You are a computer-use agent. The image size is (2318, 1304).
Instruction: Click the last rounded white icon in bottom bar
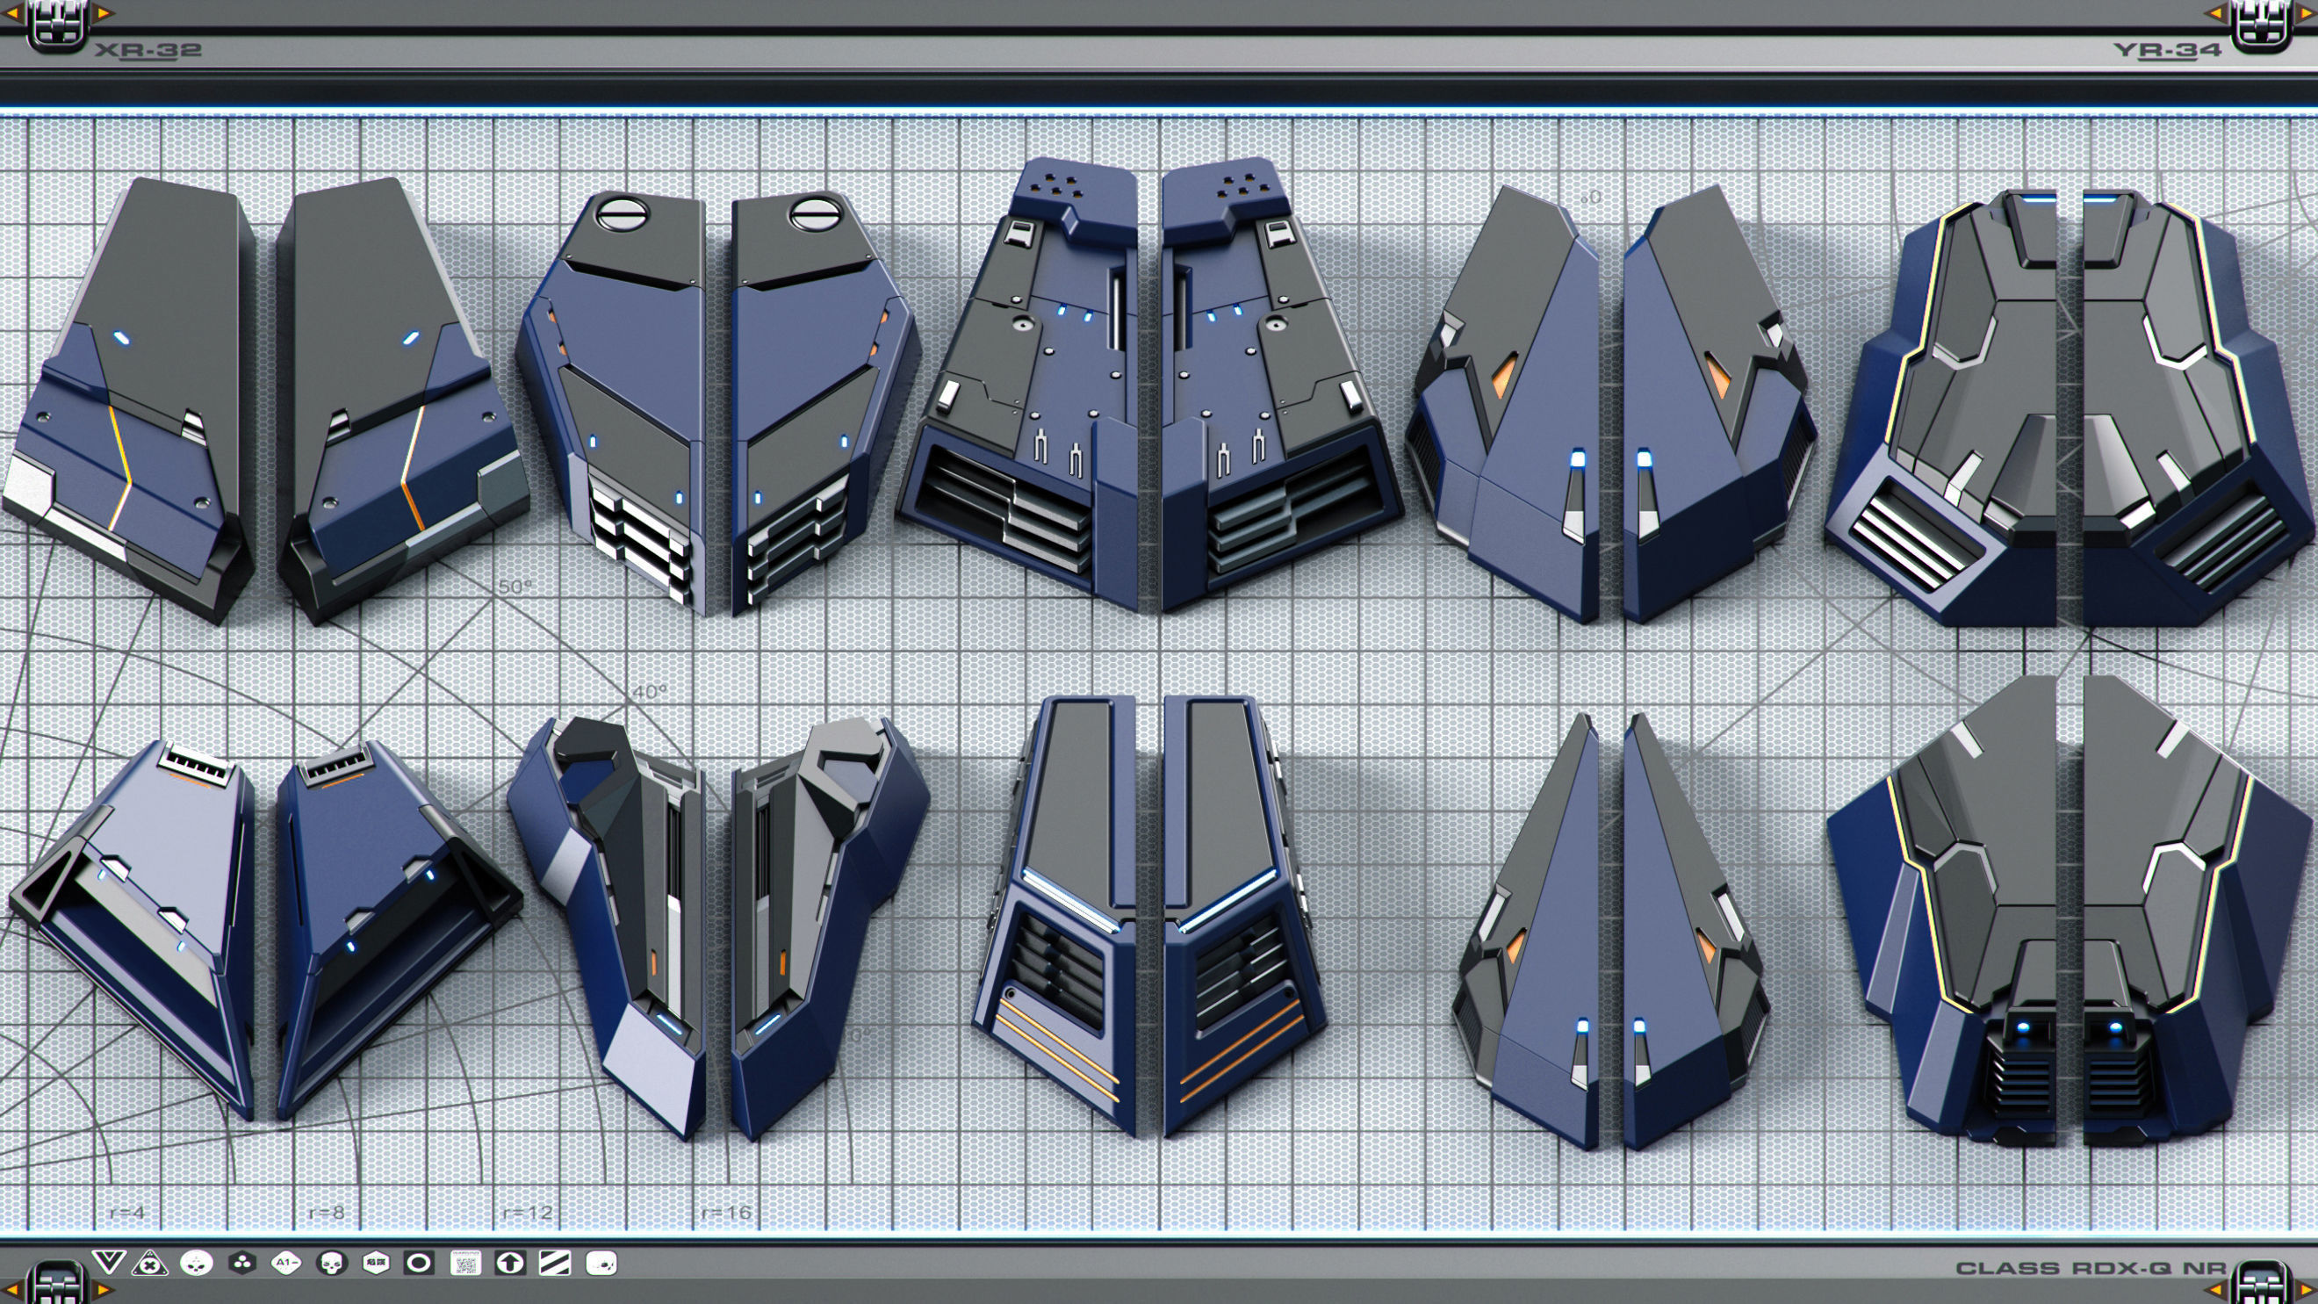point(601,1264)
